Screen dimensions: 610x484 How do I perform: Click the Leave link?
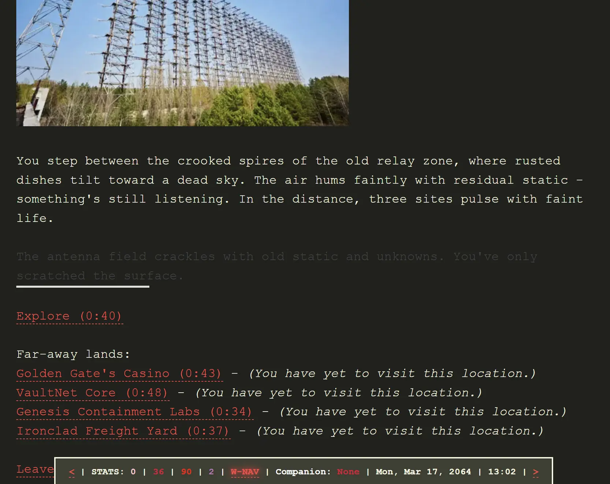(35, 469)
